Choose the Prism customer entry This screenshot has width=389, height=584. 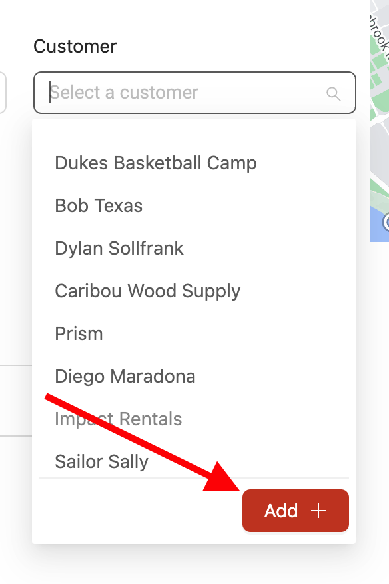point(79,334)
